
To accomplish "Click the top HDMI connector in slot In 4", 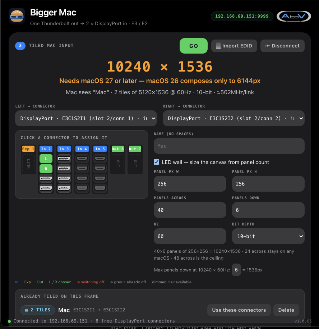I will tap(82, 159).
